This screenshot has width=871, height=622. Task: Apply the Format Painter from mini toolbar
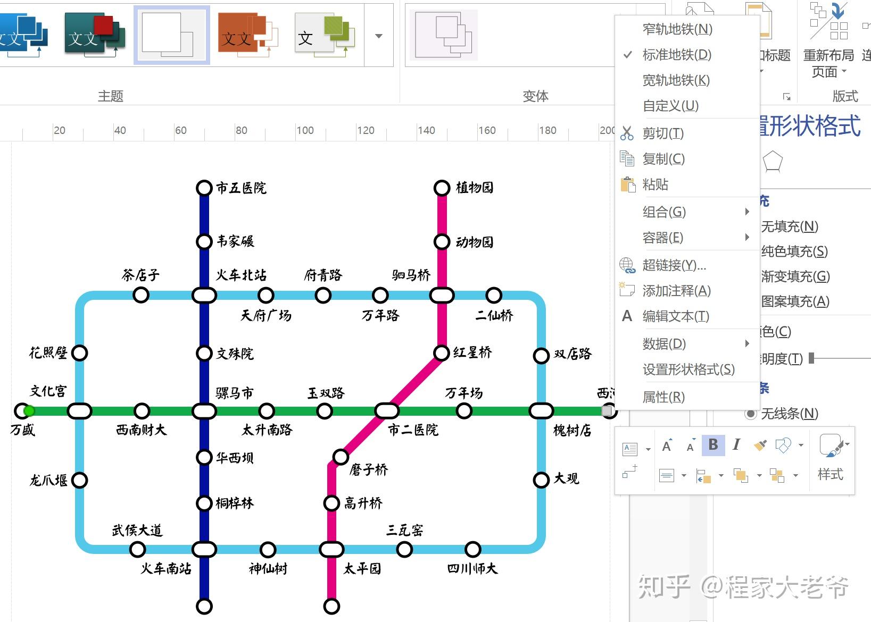click(x=760, y=445)
